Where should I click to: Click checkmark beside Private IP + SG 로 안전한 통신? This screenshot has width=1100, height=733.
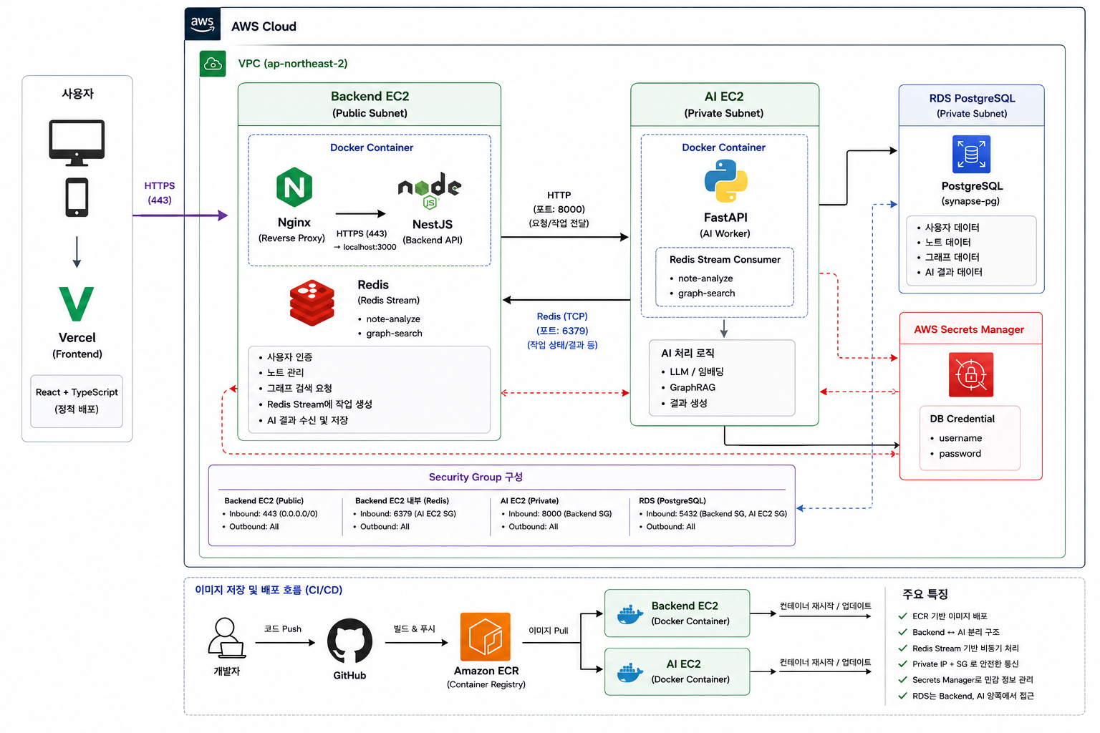[x=902, y=664]
